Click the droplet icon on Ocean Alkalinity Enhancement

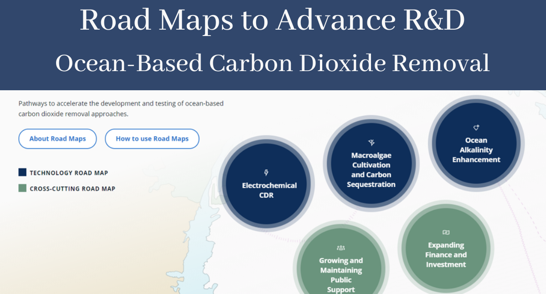tap(476, 128)
